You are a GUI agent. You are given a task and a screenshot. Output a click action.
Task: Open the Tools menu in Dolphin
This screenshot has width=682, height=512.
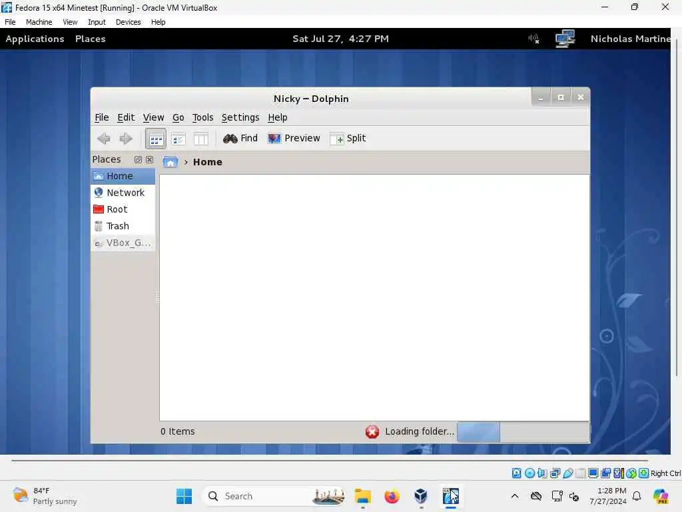coord(202,117)
